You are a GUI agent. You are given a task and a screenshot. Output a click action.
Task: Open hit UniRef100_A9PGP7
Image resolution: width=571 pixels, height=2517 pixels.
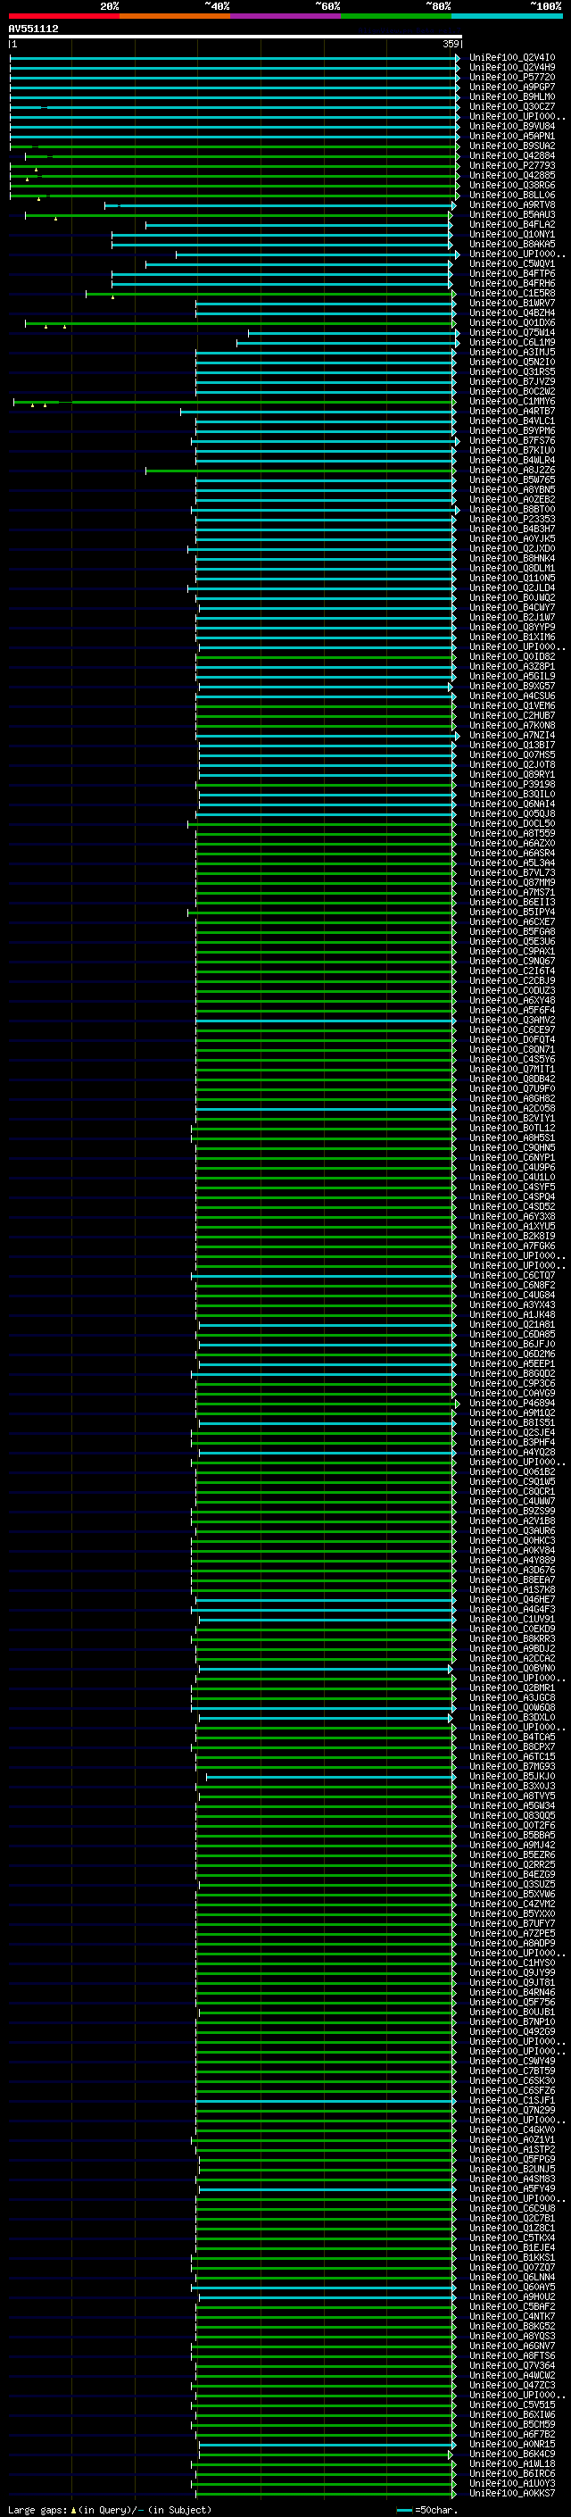tap(512, 87)
